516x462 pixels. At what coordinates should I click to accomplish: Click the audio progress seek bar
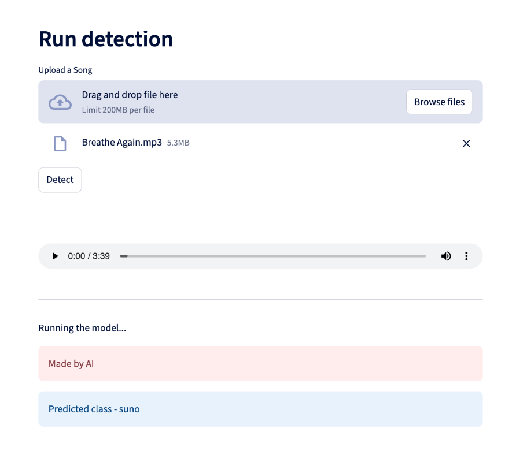pos(273,256)
